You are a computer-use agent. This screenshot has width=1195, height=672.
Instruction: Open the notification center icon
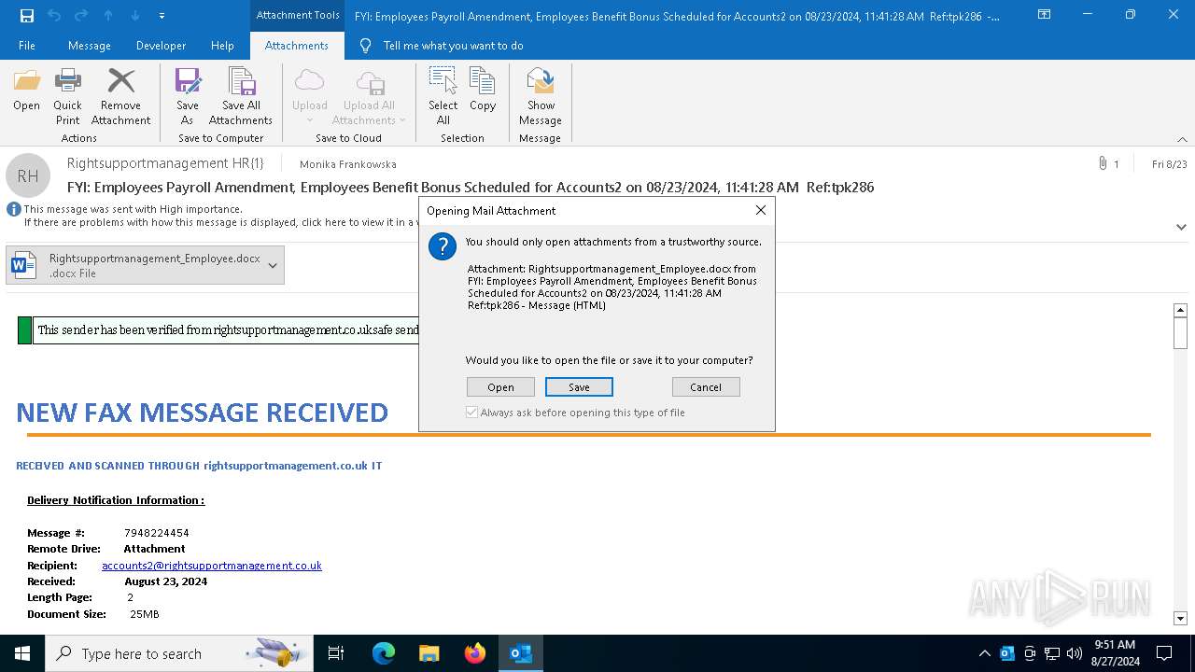[x=1164, y=653]
